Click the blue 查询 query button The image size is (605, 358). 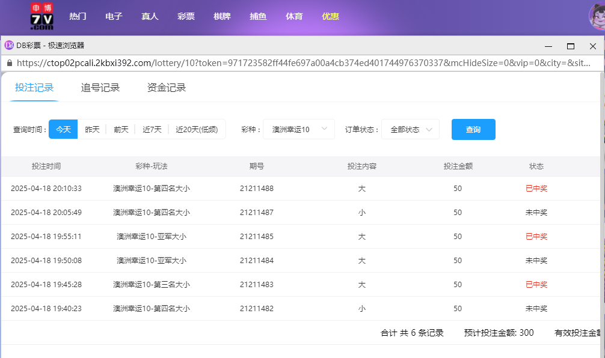pos(473,129)
